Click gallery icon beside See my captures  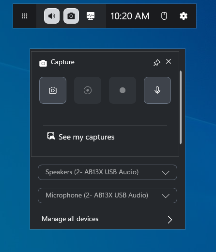click(51, 136)
